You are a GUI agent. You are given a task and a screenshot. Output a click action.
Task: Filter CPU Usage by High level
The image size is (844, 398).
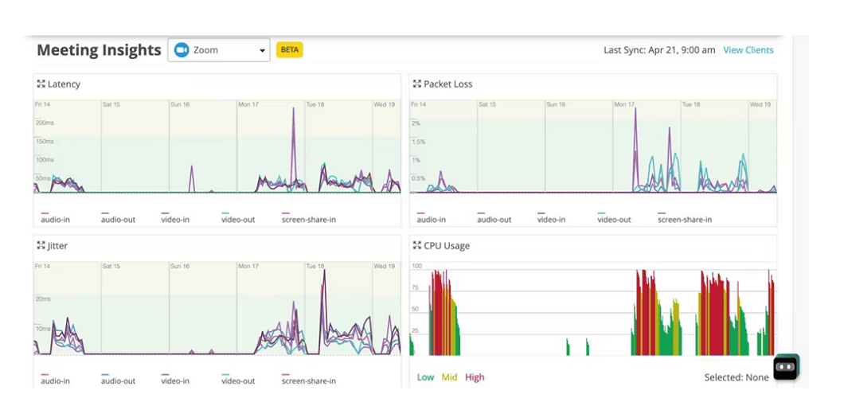(x=475, y=377)
